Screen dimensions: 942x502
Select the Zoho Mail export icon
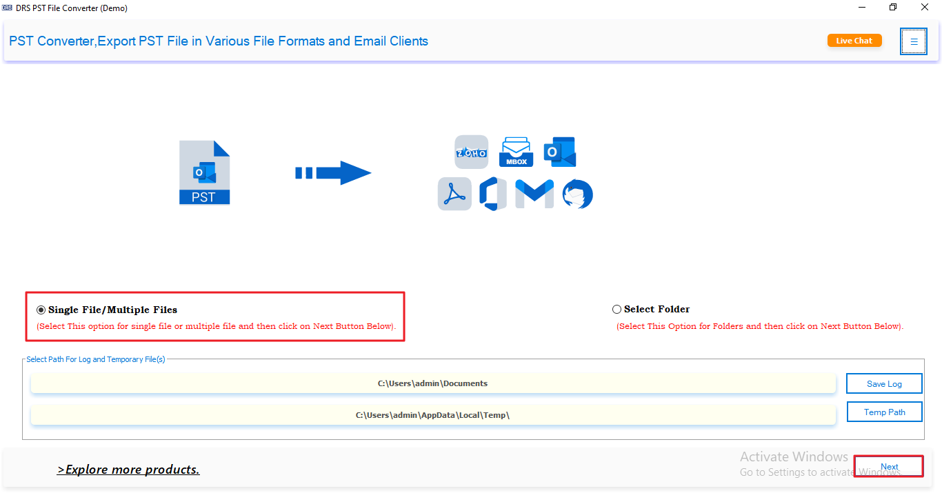[471, 152]
